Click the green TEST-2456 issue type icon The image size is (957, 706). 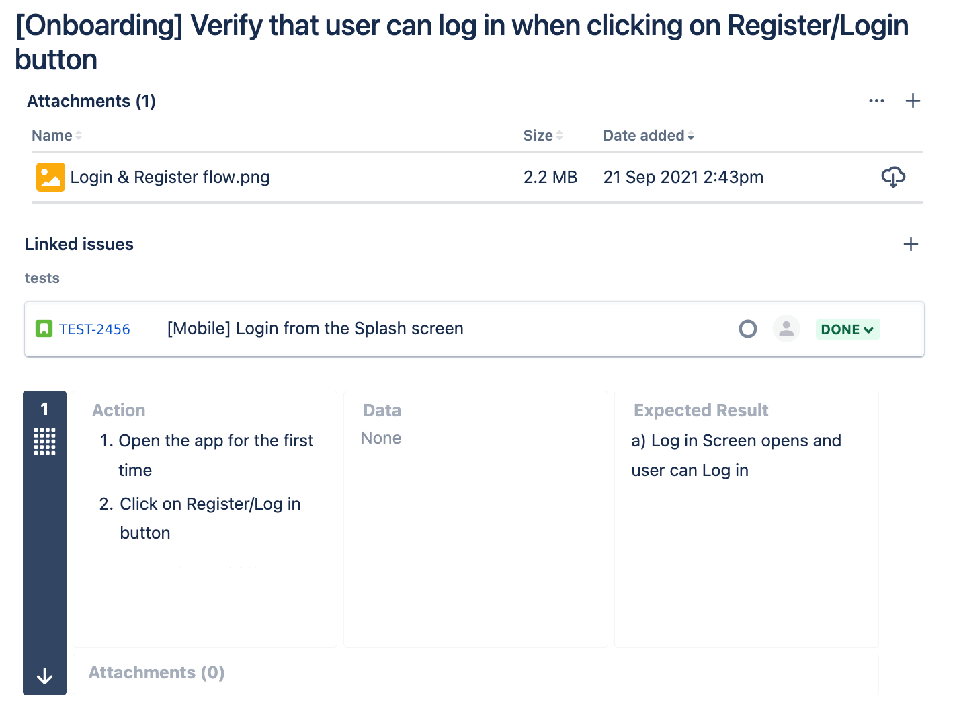coord(44,329)
